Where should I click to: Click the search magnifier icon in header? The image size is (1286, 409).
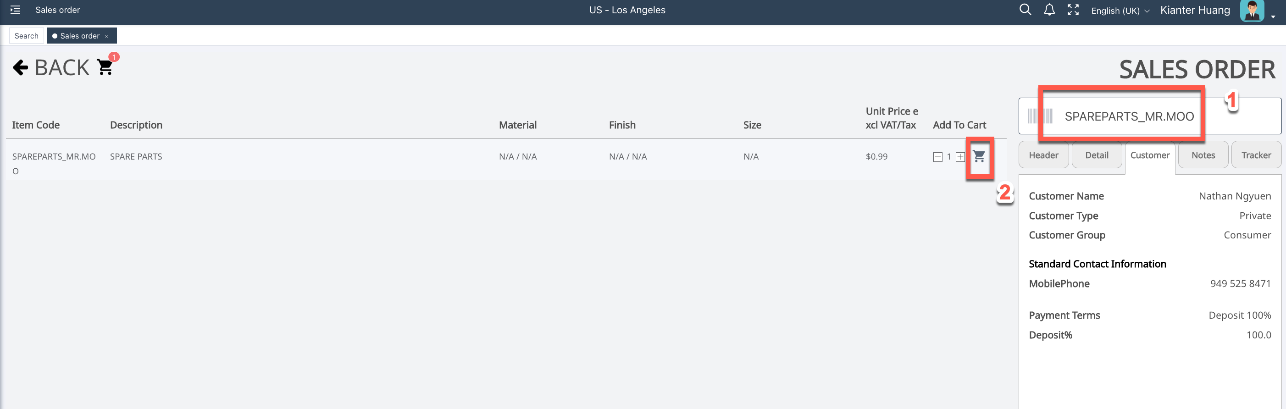[1025, 10]
